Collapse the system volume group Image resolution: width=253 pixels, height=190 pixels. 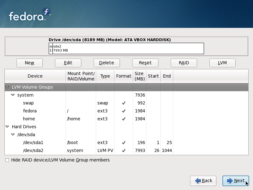point(13,95)
